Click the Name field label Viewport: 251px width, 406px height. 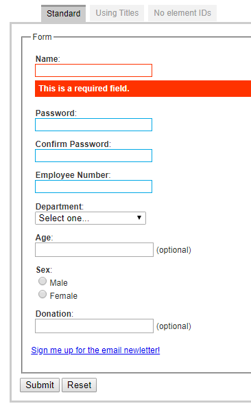pyautogui.click(x=48, y=59)
